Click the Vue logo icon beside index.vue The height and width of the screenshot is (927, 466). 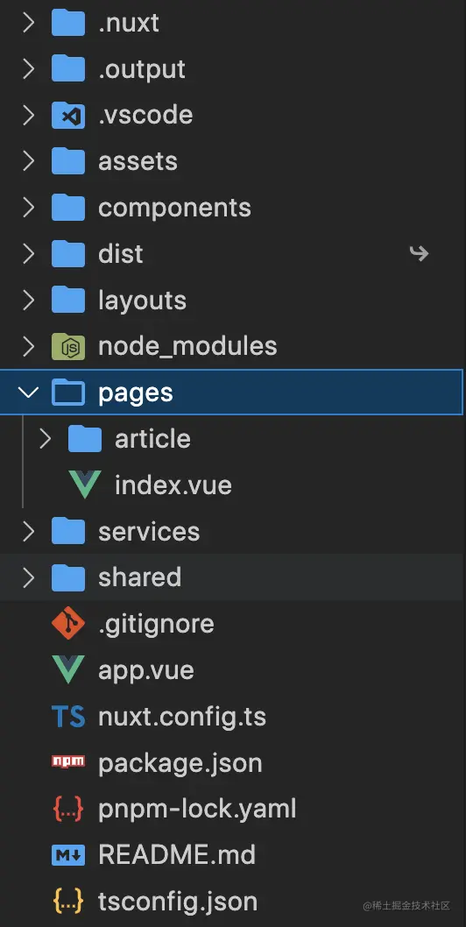pos(85,485)
